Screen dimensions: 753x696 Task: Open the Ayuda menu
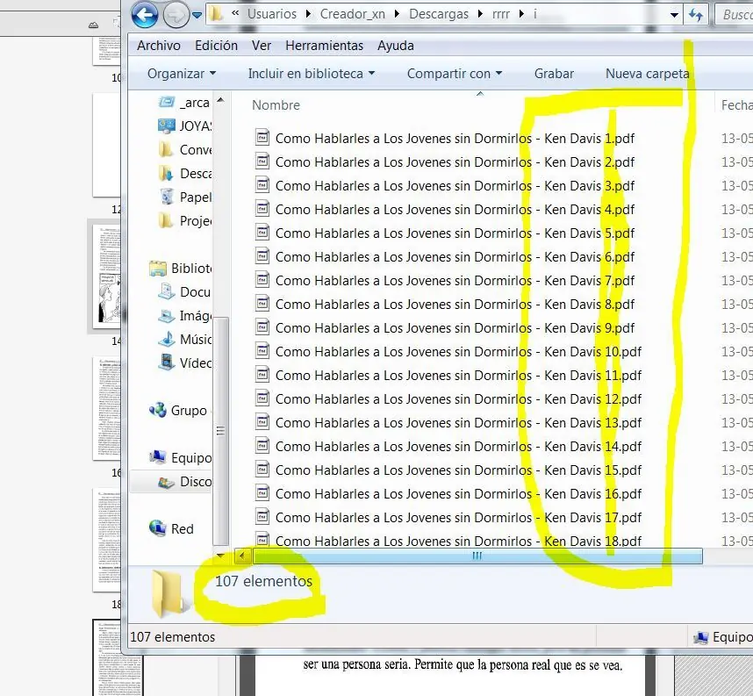(x=395, y=46)
